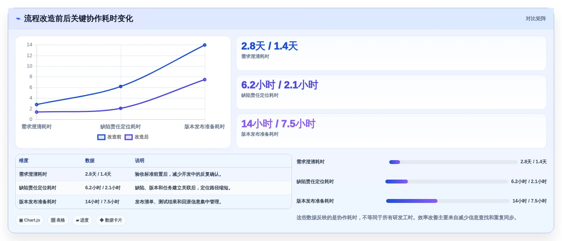Click chart x-axis label 需求澄清耗时
The width and height of the screenshot is (562, 241).
click(x=37, y=127)
